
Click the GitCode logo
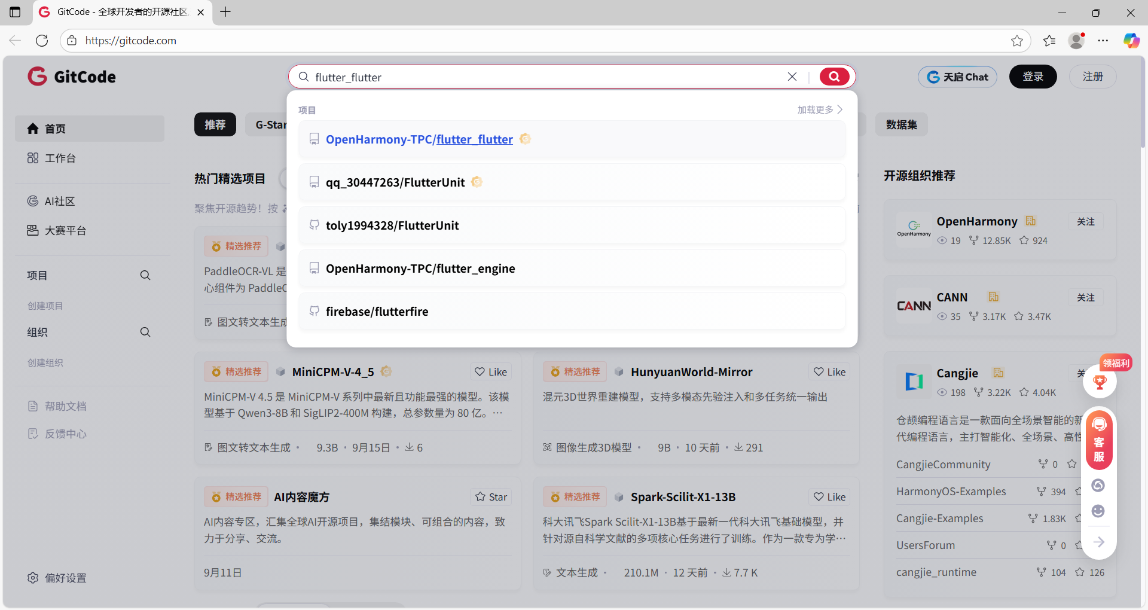[x=72, y=77]
